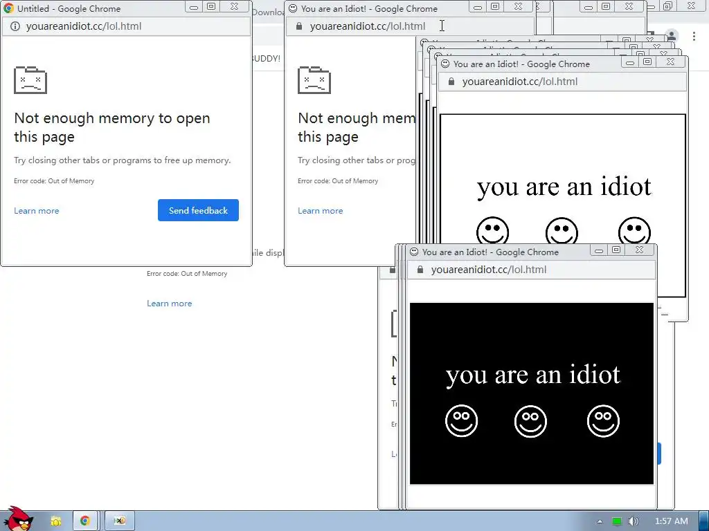Minimize the middle 'You are an Idiot!' error window

click(x=478, y=7)
